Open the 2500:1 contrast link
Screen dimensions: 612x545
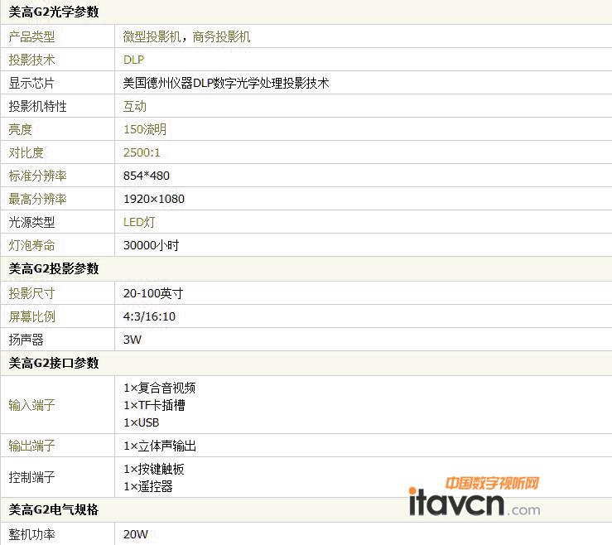142,152
